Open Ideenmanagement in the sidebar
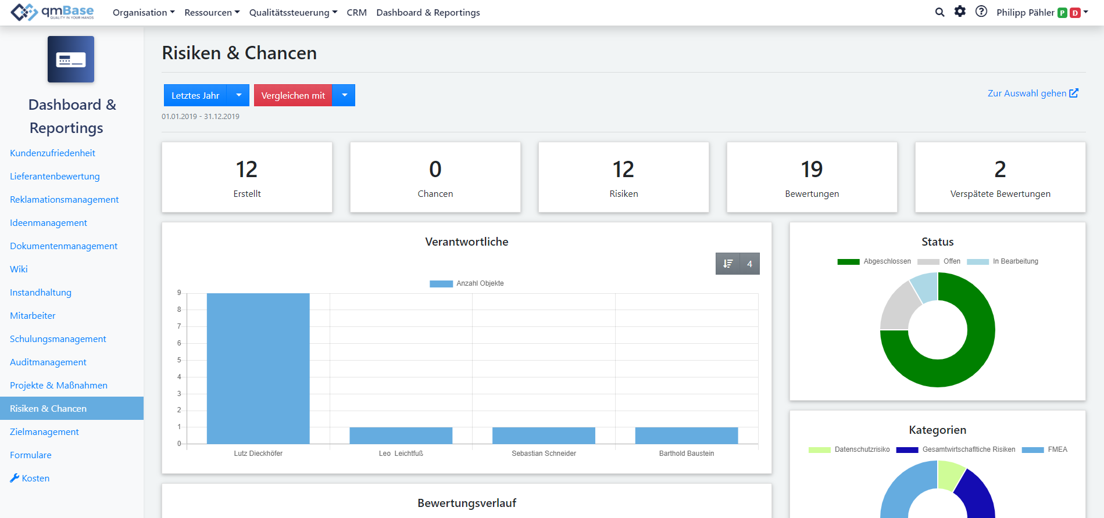Image resolution: width=1104 pixels, height=518 pixels. coord(48,222)
